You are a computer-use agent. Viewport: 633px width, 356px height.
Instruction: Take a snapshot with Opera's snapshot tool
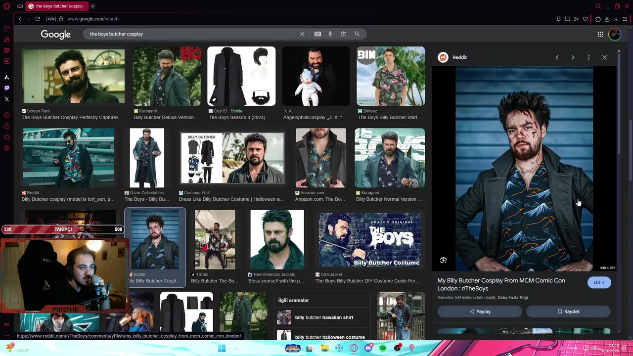click(x=567, y=19)
